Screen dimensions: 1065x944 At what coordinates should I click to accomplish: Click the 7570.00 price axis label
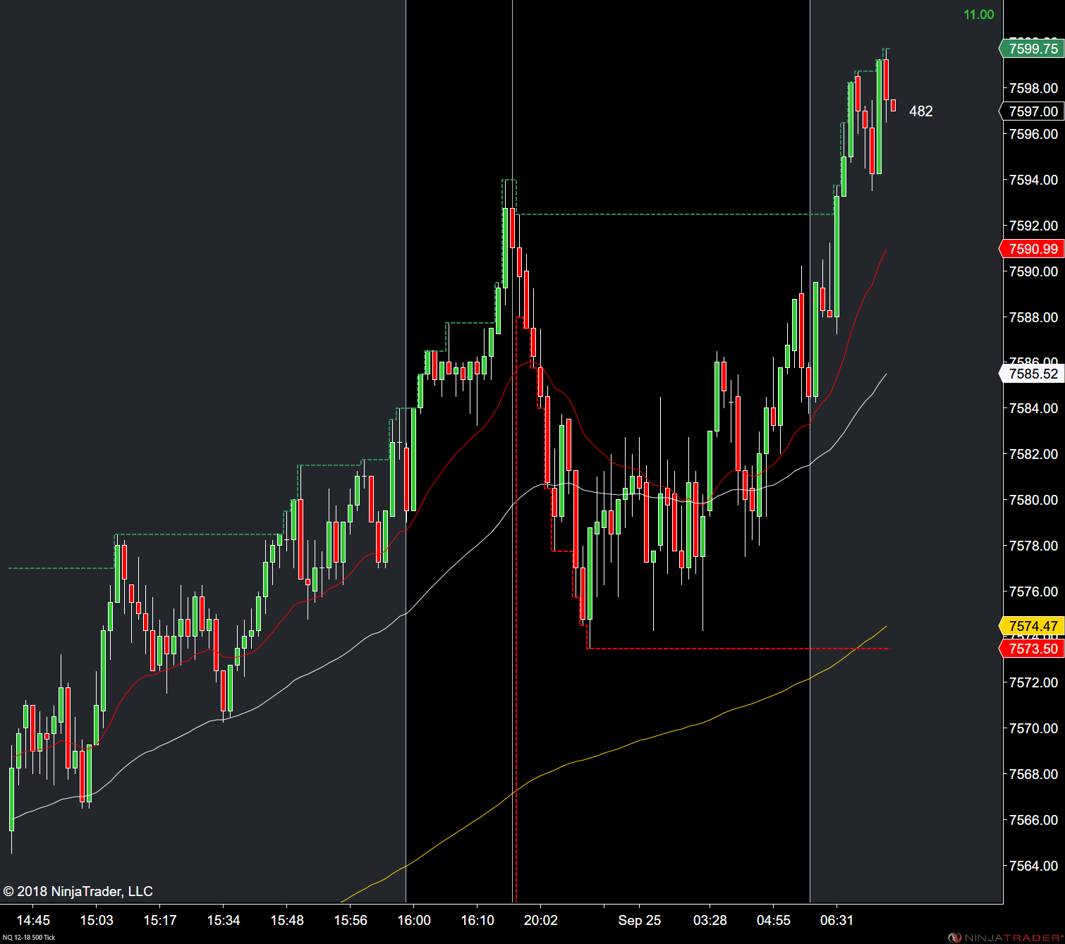pos(1033,728)
